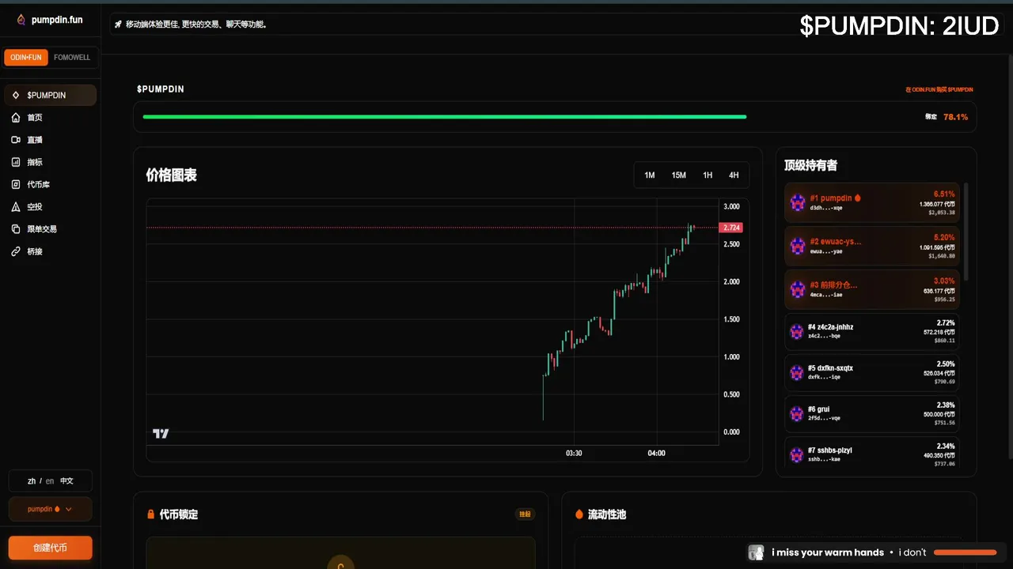Screen dimensions: 1013x569
Task: Click holder row #3 前排分仓…
Action: coord(872,289)
